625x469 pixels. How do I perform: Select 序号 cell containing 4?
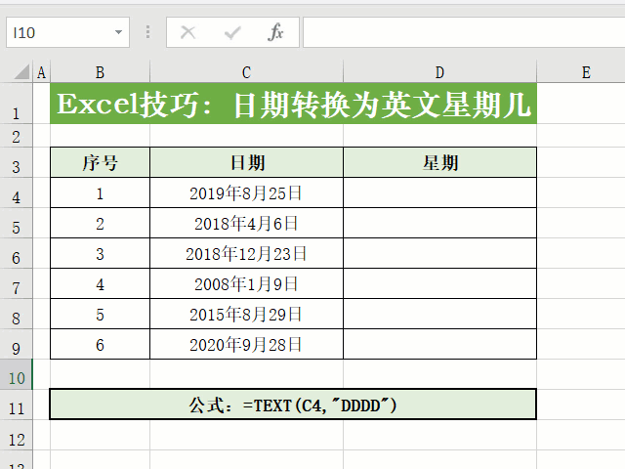[100, 283]
